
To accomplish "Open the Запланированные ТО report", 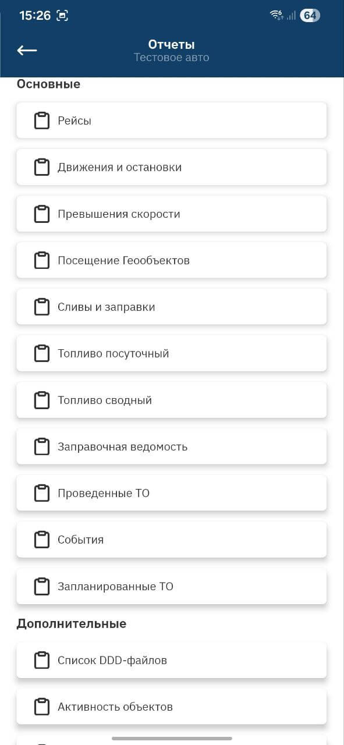I will tap(172, 586).
